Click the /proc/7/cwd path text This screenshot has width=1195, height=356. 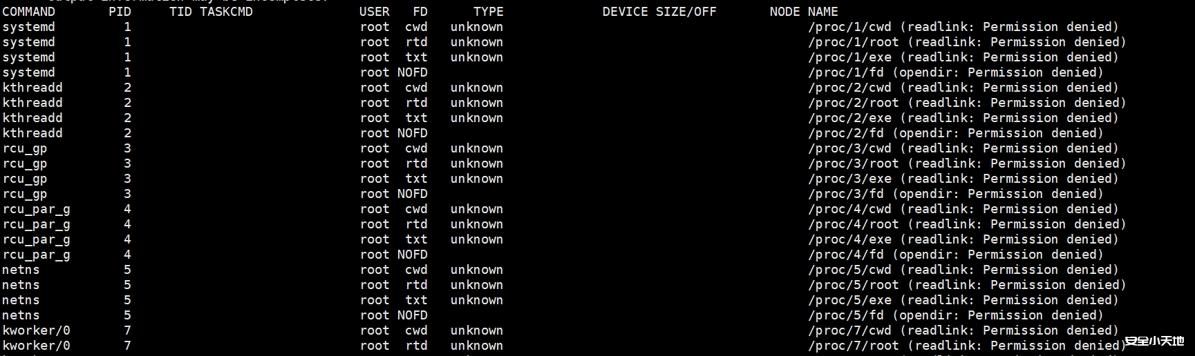coord(849,330)
